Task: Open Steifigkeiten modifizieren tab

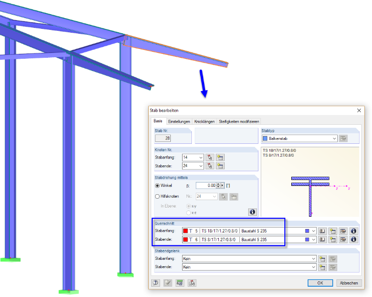Action: tap(239, 121)
